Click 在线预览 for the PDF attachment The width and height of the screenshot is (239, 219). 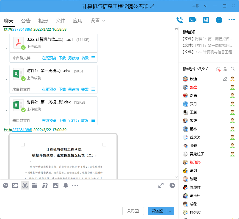tap(49, 58)
